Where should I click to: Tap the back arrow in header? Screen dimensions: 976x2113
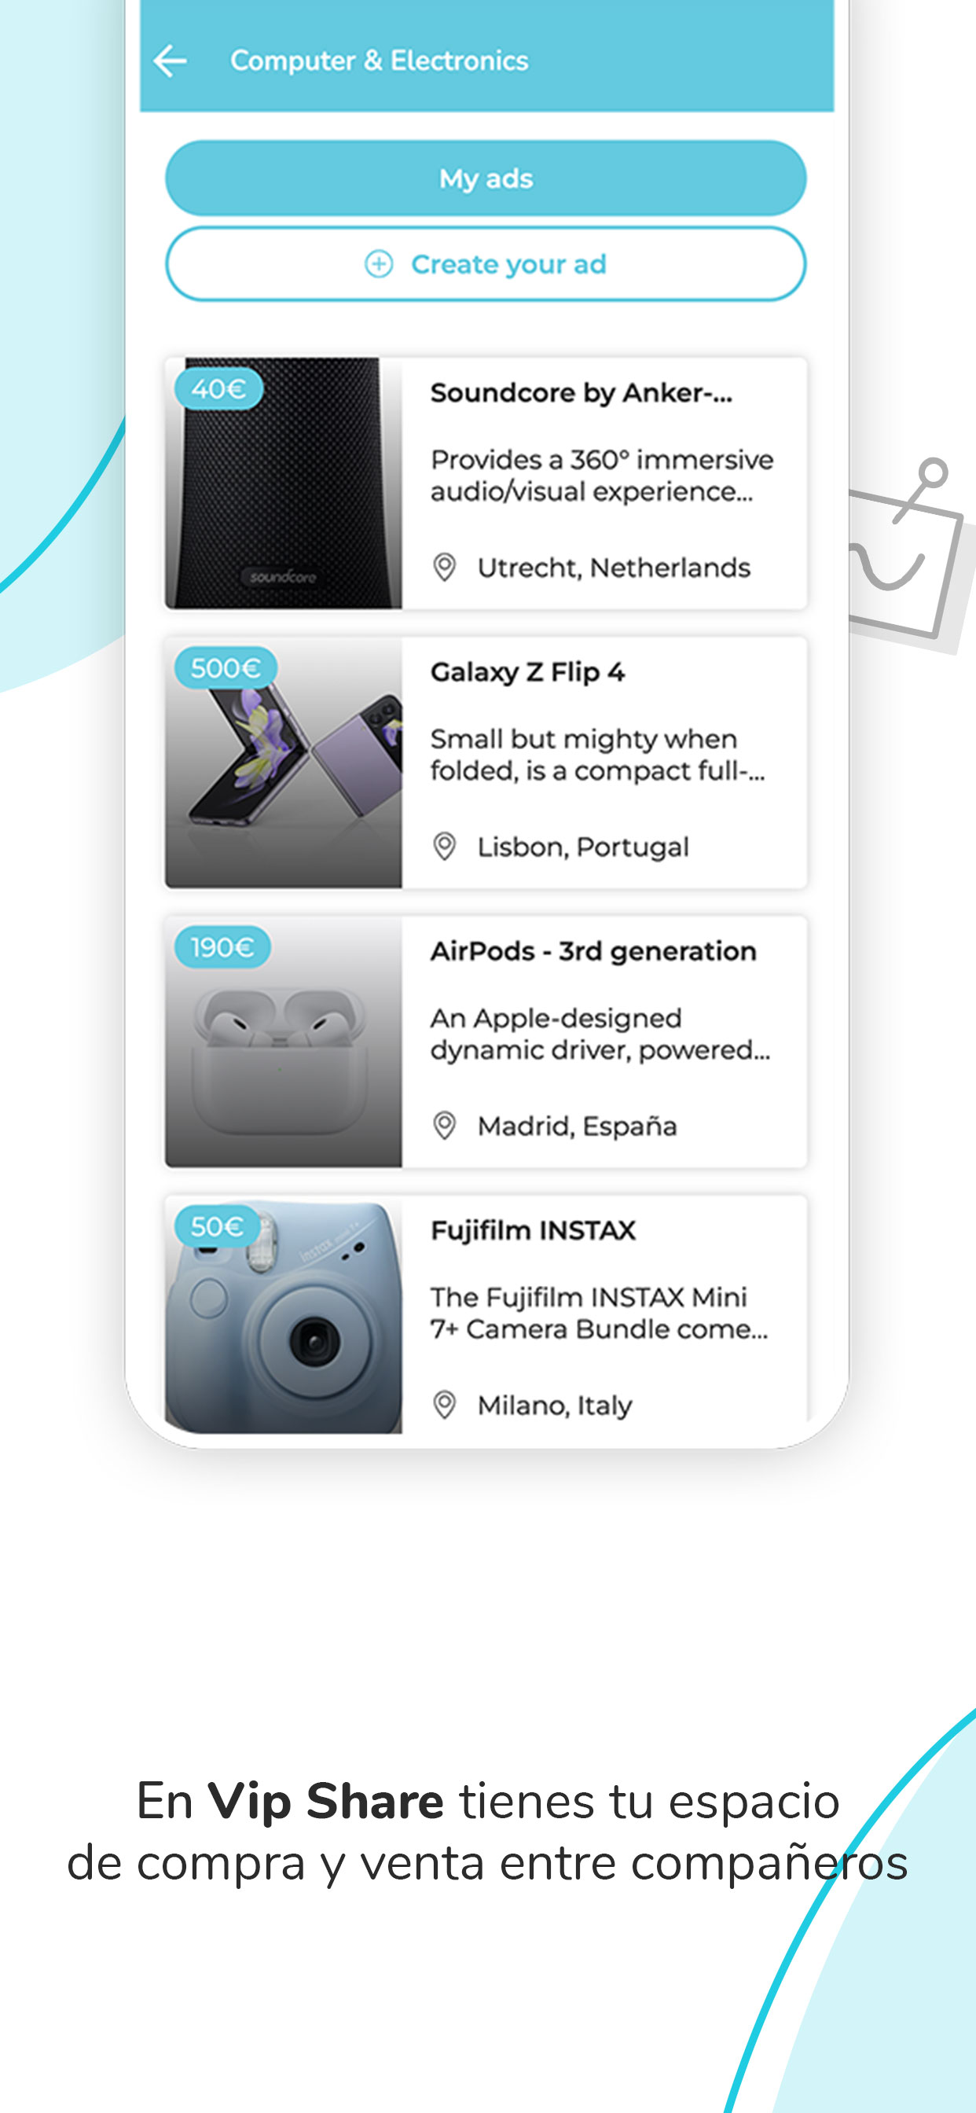(x=171, y=61)
